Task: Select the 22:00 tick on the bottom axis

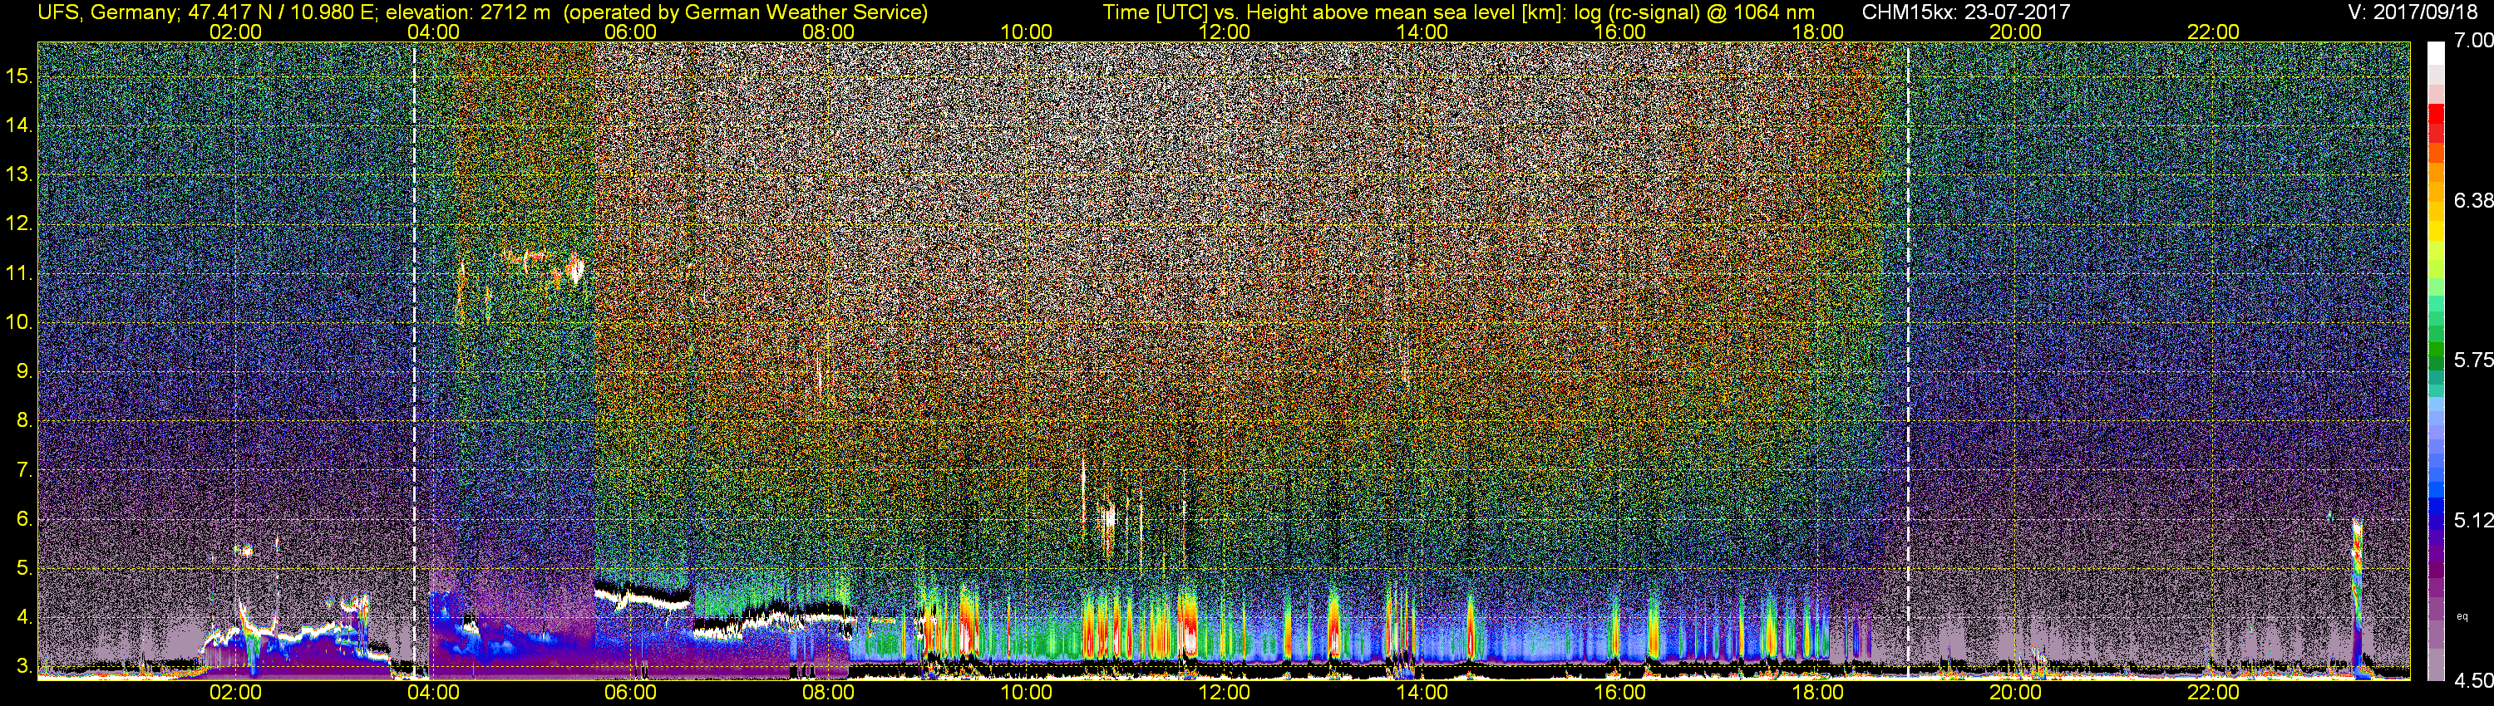Action: (x=2213, y=693)
